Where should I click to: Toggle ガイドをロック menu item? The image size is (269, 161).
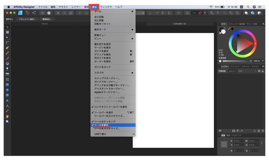(113, 67)
